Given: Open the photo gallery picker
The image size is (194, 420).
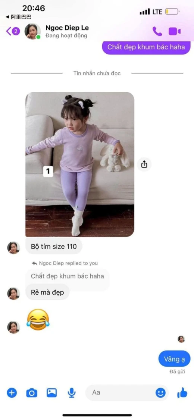Looking at the screenshot, I should pyautogui.click(x=52, y=393).
